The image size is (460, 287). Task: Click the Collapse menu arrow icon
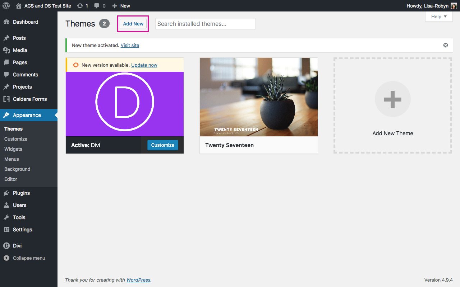[x=6, y=258]
